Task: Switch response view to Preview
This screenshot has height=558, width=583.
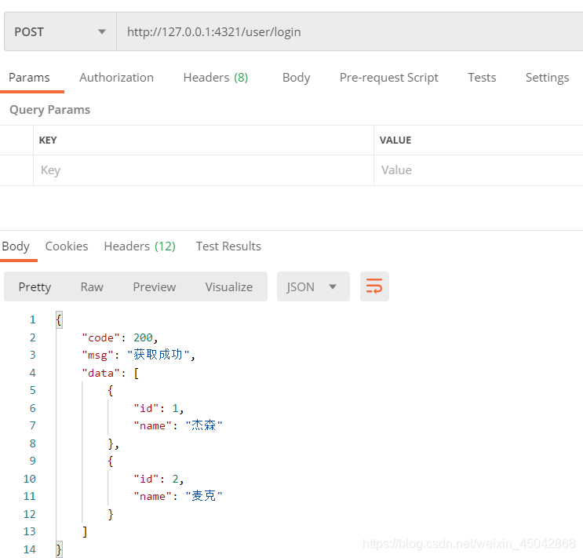Action: tap(154, 286)
